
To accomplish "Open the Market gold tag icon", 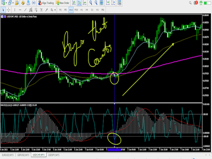I will tap(23, 3).
